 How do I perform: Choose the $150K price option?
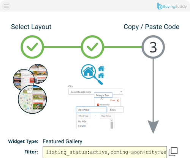[x=82, y=126]
